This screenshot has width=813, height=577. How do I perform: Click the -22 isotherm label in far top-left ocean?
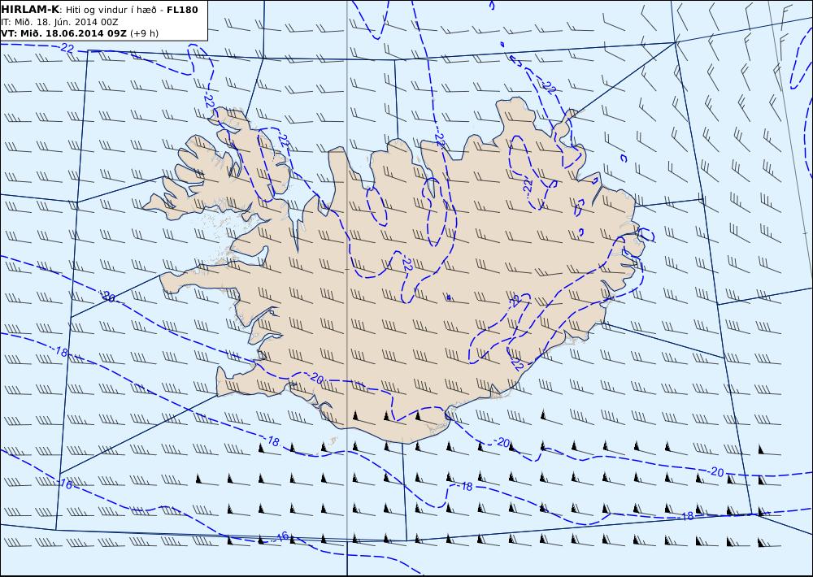[67, 48]
